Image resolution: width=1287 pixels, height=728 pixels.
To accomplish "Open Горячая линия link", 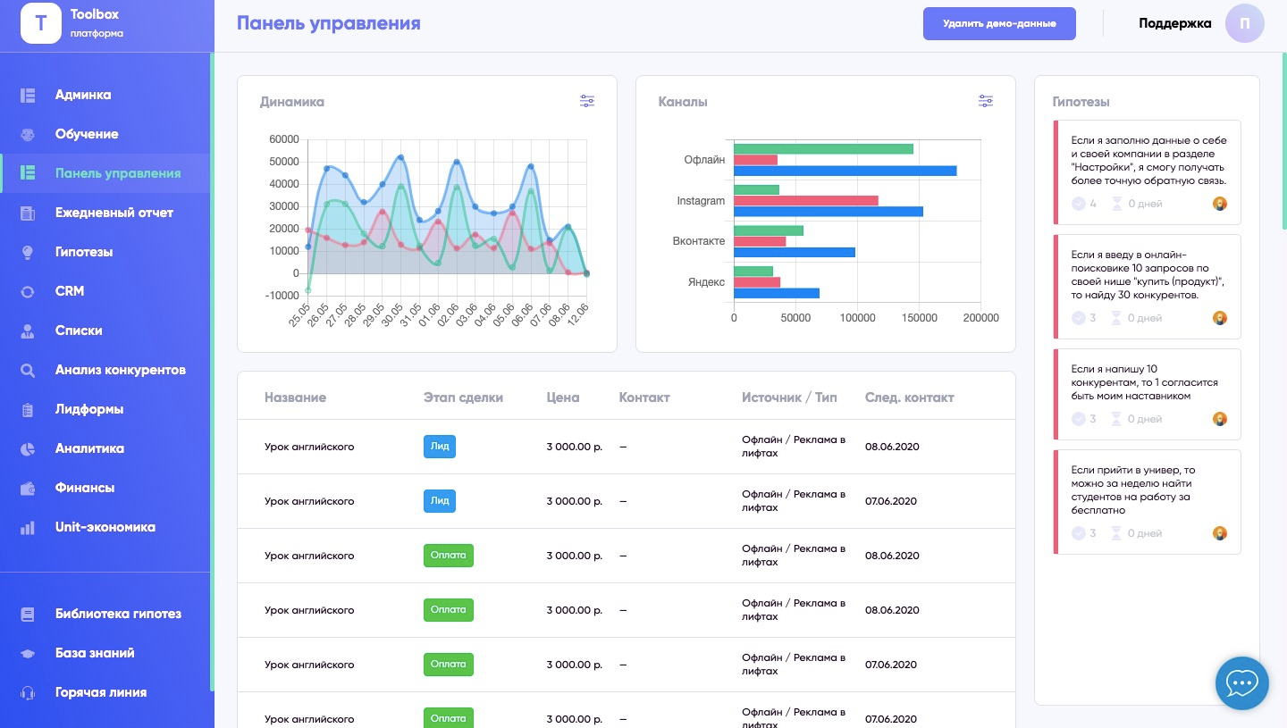I will pyautogui.click(x=105, y=692).
